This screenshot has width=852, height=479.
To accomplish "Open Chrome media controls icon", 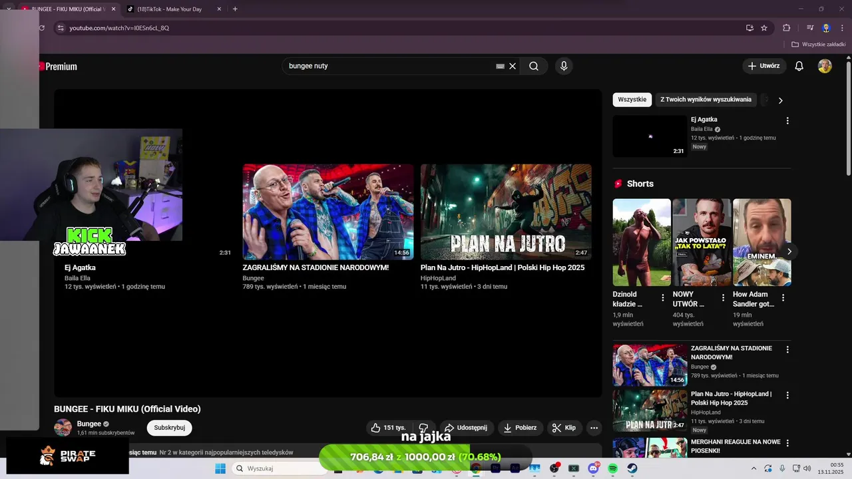I will pos(810,28).
